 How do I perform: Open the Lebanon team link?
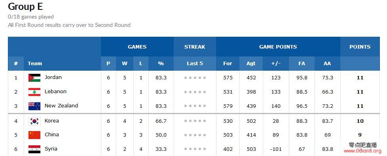click(55, 92)
